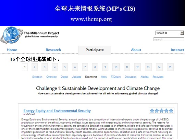
Task: Open the Situation link
Action: pyautogui.click(x=37, y=77)
